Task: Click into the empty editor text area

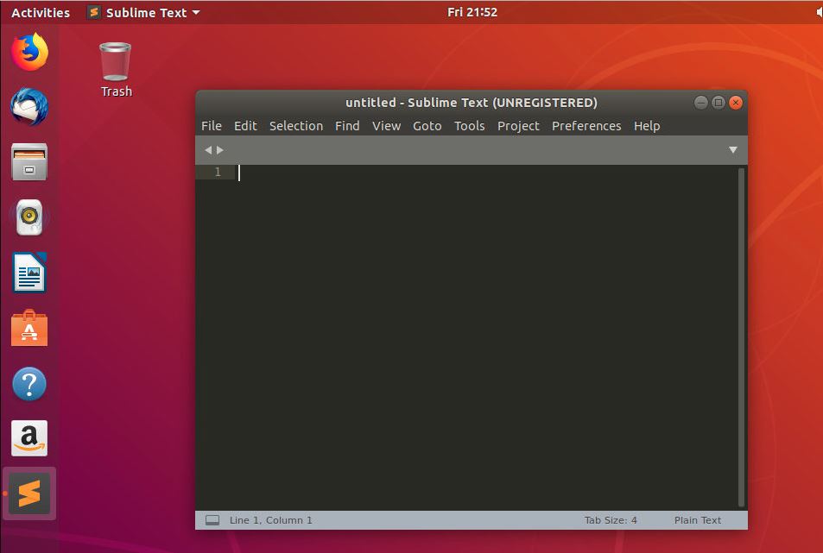Action: (x=486, y=337)
